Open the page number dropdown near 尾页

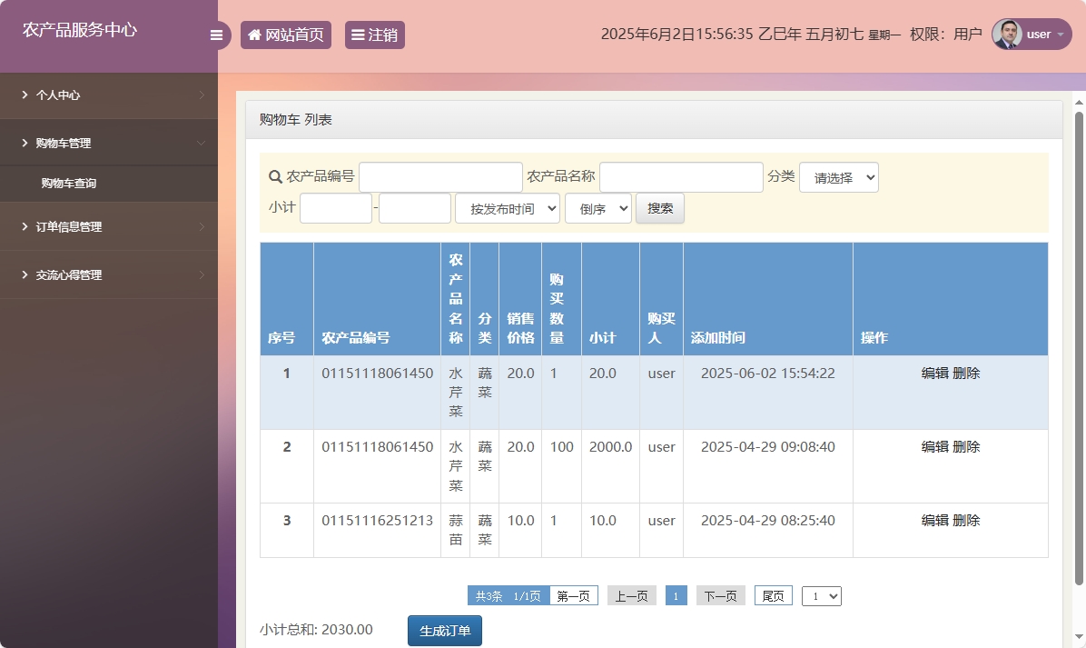coord(821,595)
